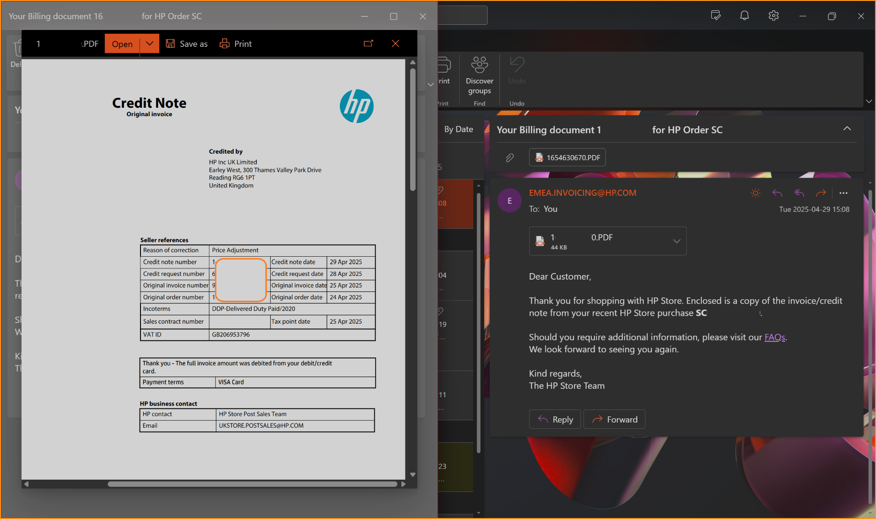This screenshot has width=876, height=519.
Task: Click Discover groups in the ribbon
Action: pos(479,76)
